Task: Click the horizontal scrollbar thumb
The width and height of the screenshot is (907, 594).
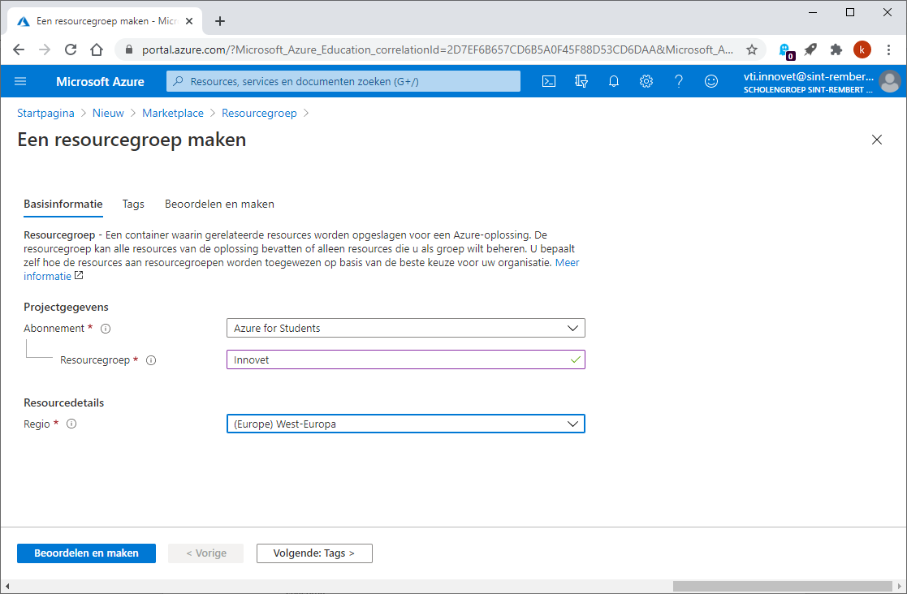Action: [782, 587]
